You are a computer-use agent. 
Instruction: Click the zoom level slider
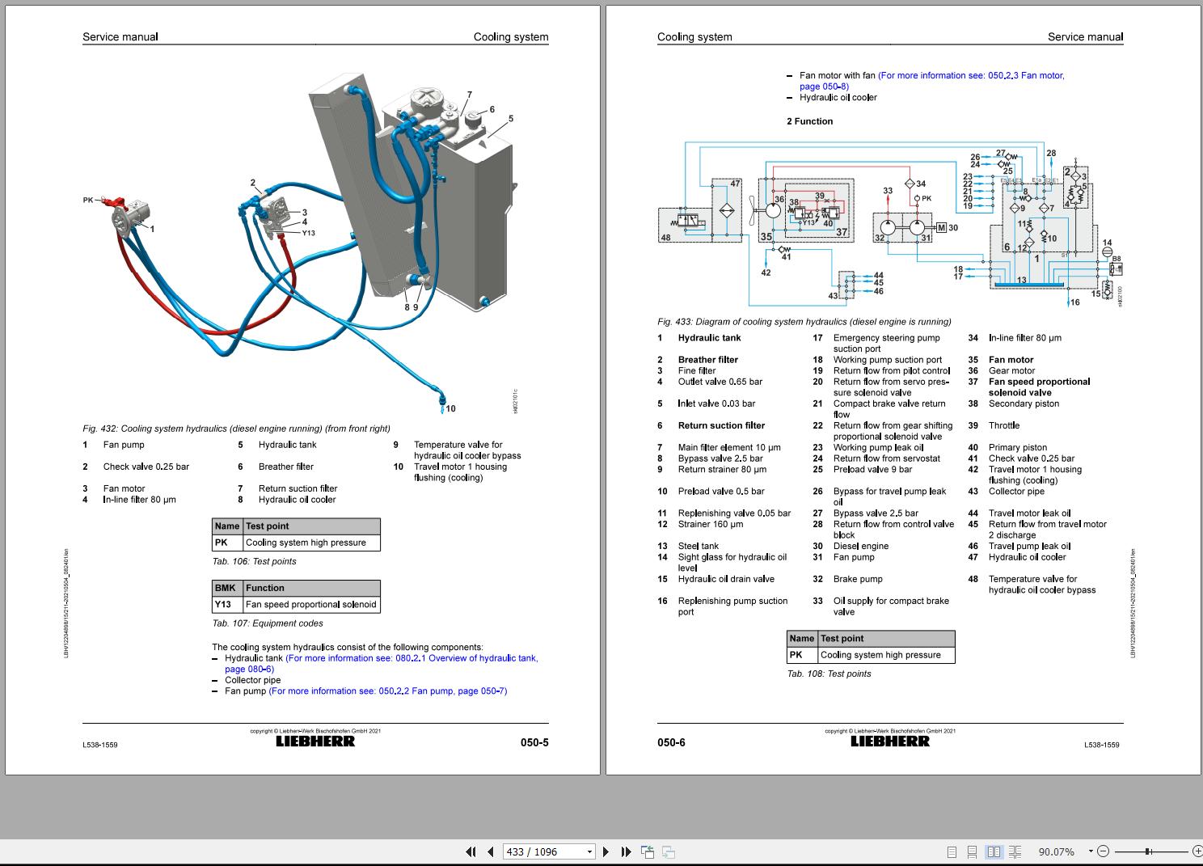pyautogui.click(x=1149, y=851)
